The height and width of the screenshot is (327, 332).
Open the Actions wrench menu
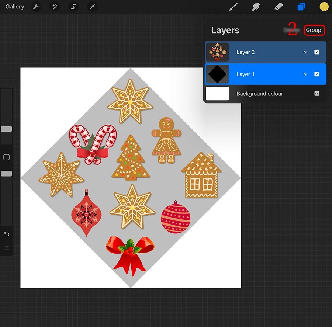pyautogui.click(x=36, y=7)
